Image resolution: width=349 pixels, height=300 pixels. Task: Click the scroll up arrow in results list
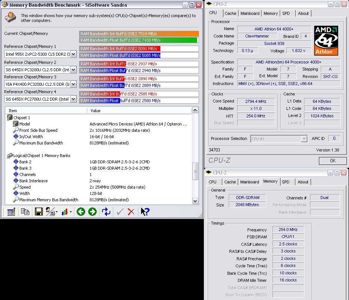click(x=195, y=110)
